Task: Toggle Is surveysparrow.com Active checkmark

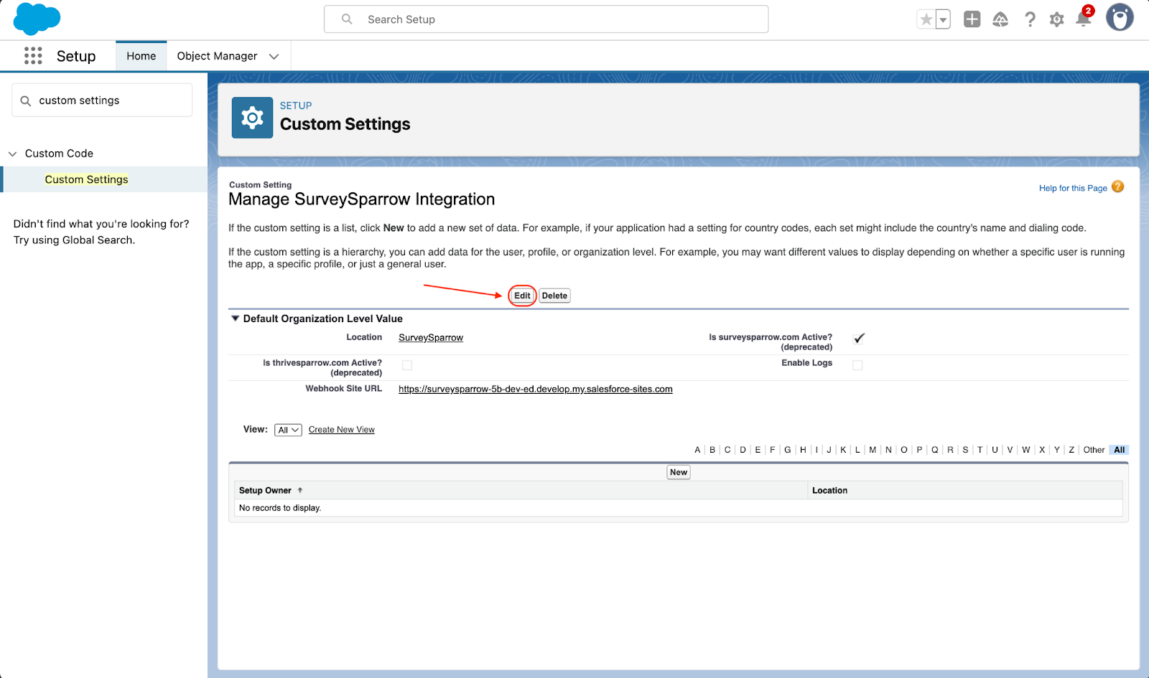Action: (859, 339)
